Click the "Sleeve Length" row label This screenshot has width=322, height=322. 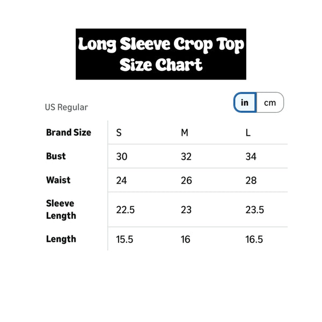coord(61,209)
